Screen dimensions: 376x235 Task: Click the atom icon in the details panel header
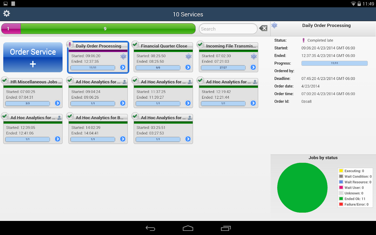click(274, 25)
